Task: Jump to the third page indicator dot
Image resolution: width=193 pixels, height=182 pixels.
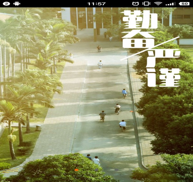Action: [x=116, y=170]
